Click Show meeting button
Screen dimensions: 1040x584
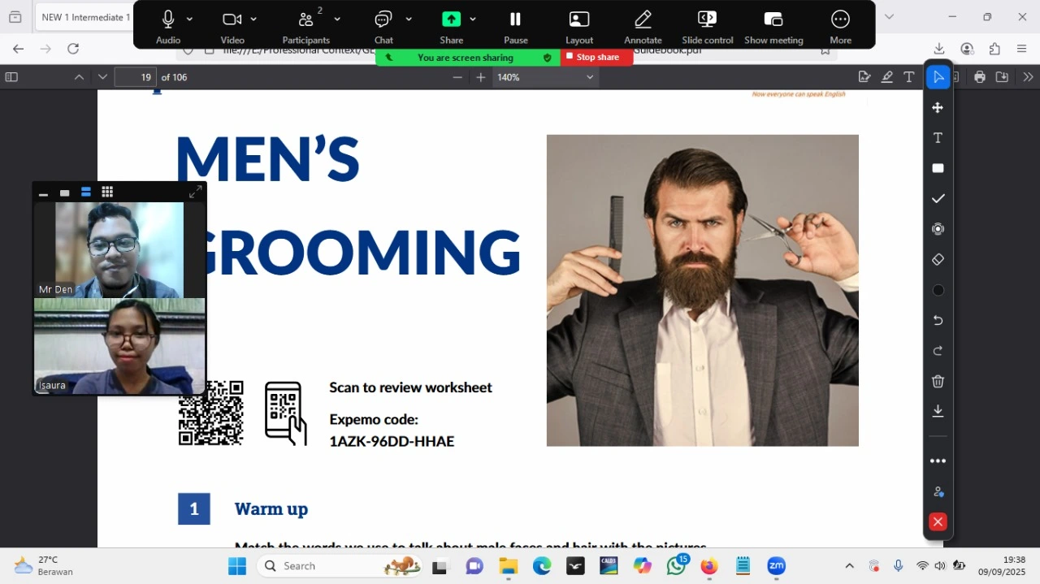[773, 26]
